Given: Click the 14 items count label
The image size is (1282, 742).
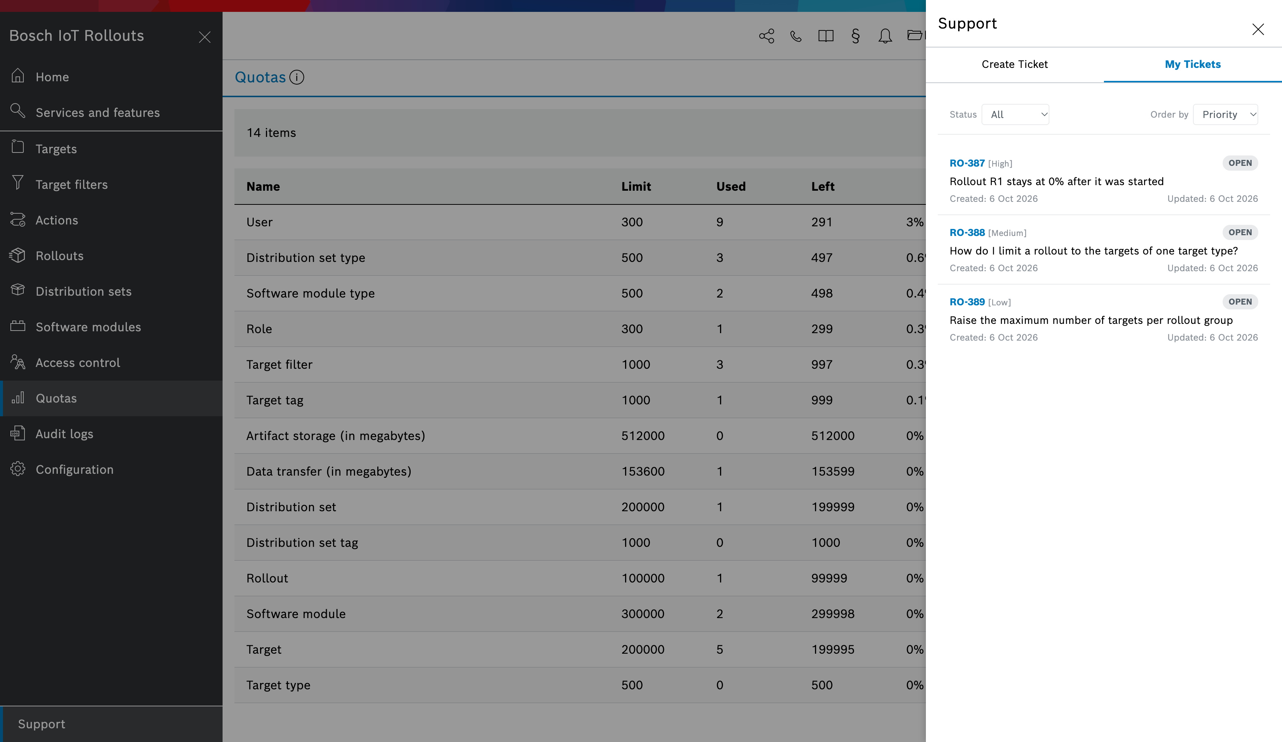Looking at the screenshot, I should click(271, 133).
